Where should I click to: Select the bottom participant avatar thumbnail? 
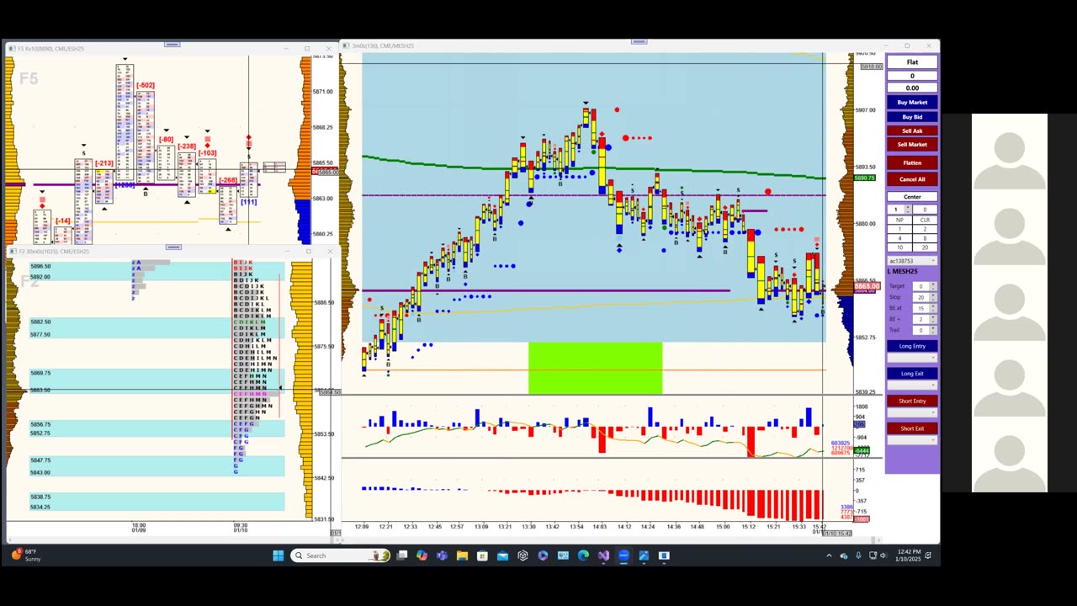coord(1009,454)
